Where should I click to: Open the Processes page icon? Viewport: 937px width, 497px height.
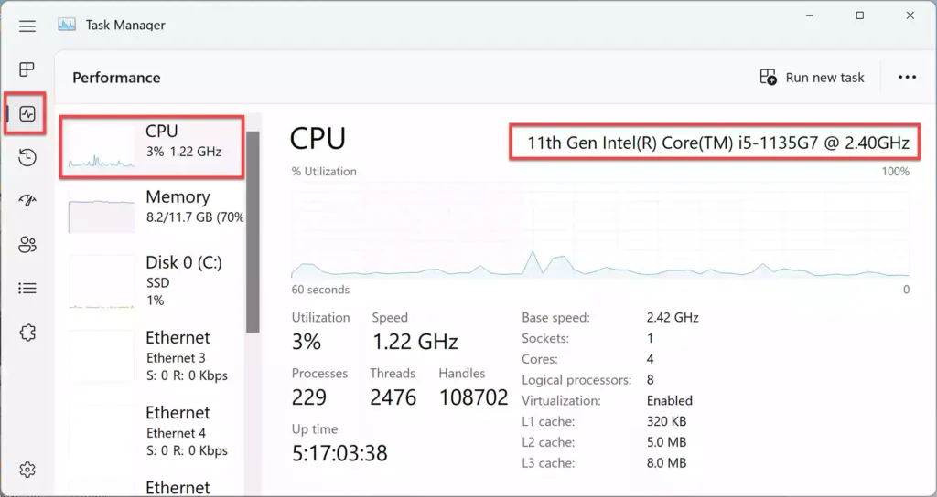(27, 69)
